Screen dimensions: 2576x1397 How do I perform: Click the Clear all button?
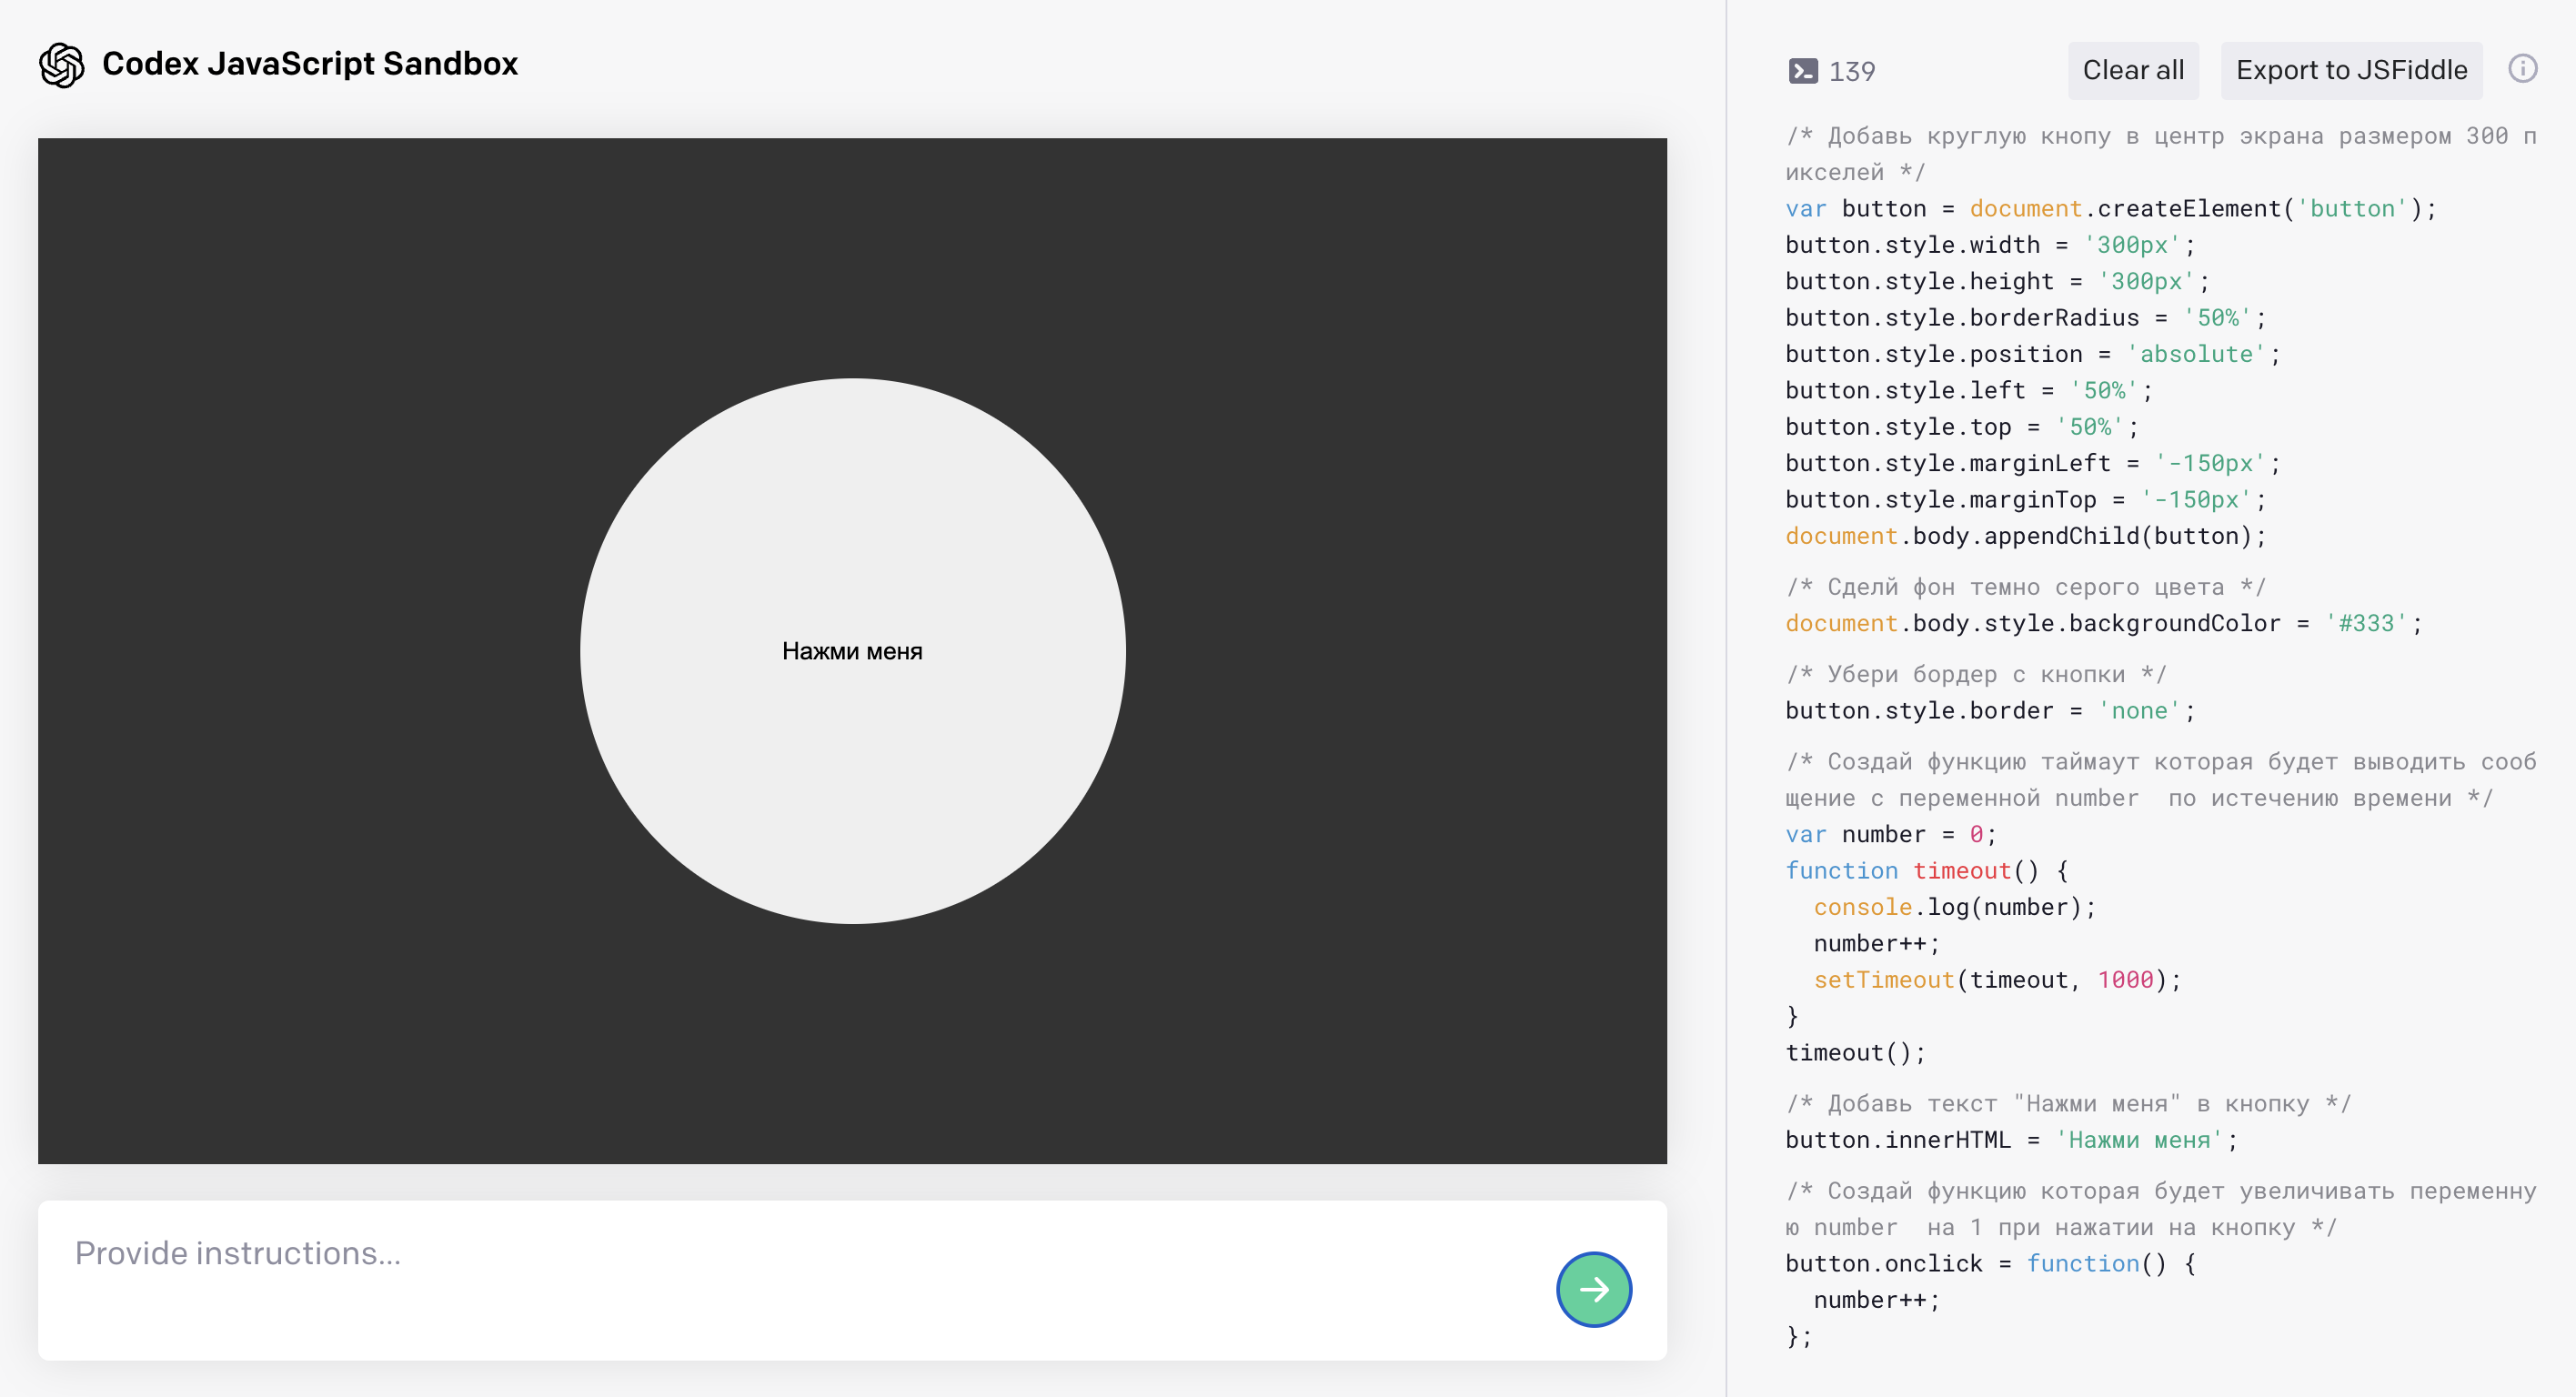2133,70
